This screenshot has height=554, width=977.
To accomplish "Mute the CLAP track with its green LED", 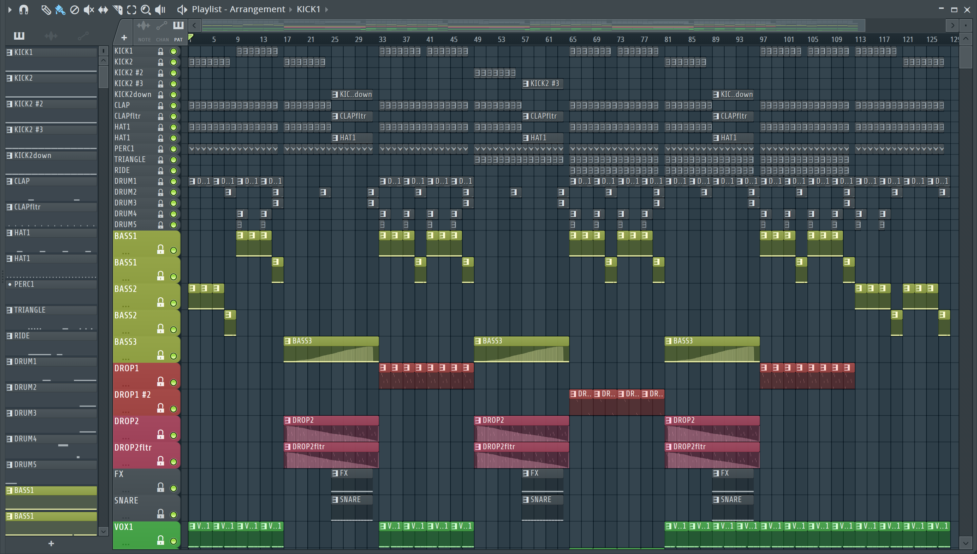I will point(174,105).
